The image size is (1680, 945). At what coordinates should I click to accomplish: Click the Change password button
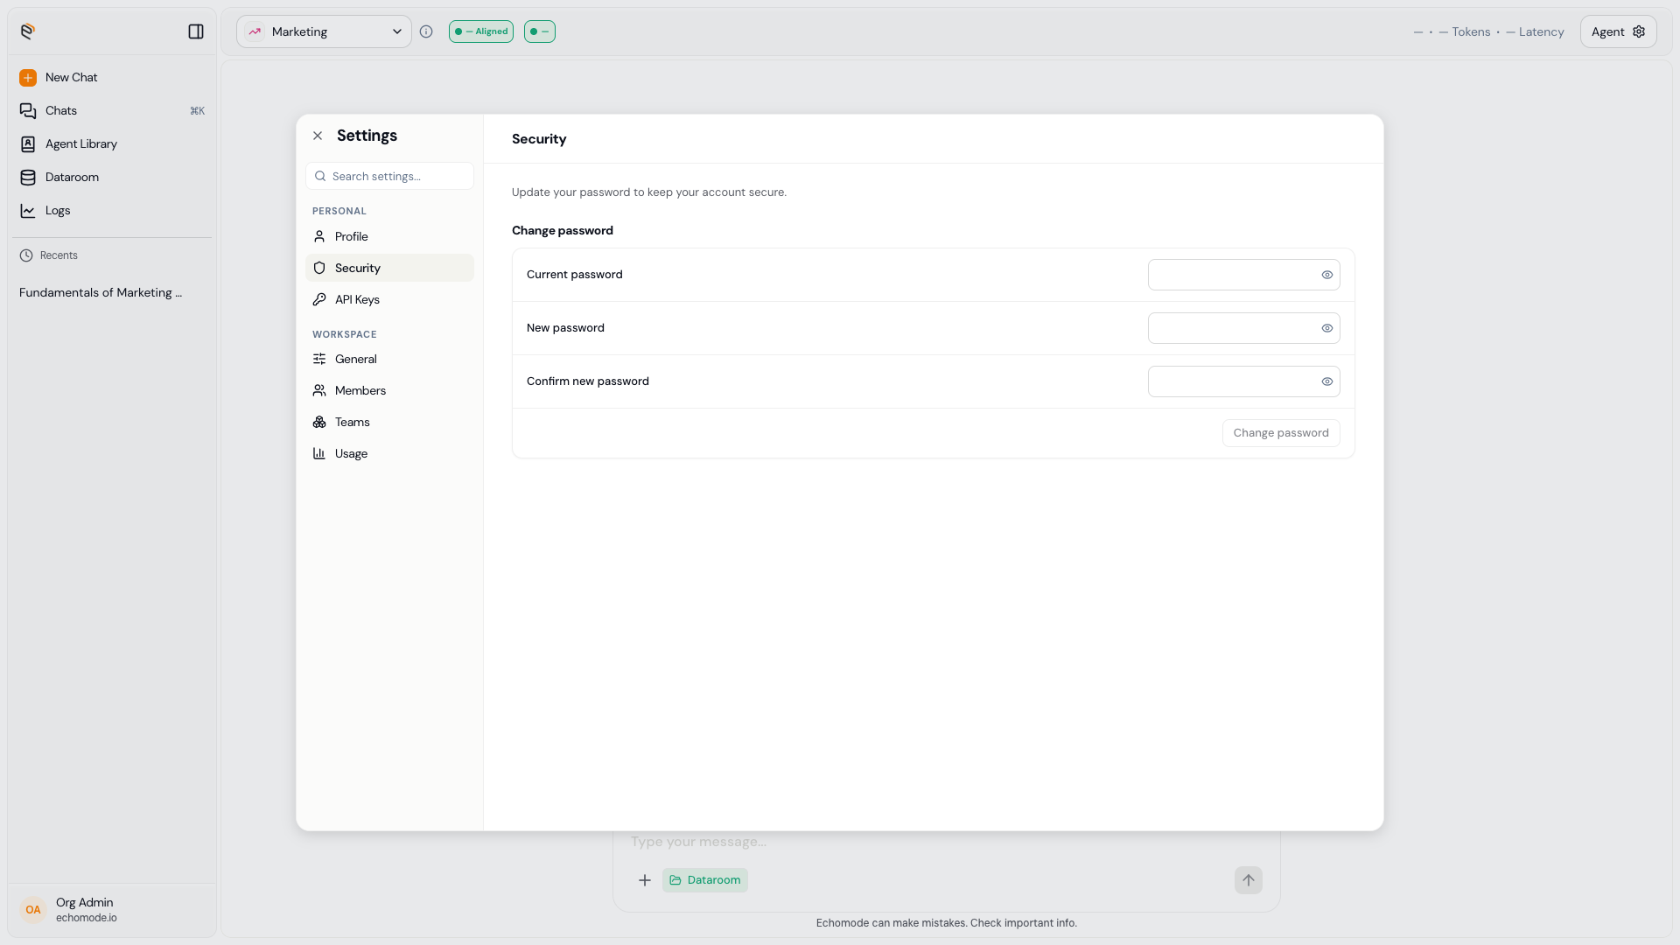click(x=1281, y=433)
